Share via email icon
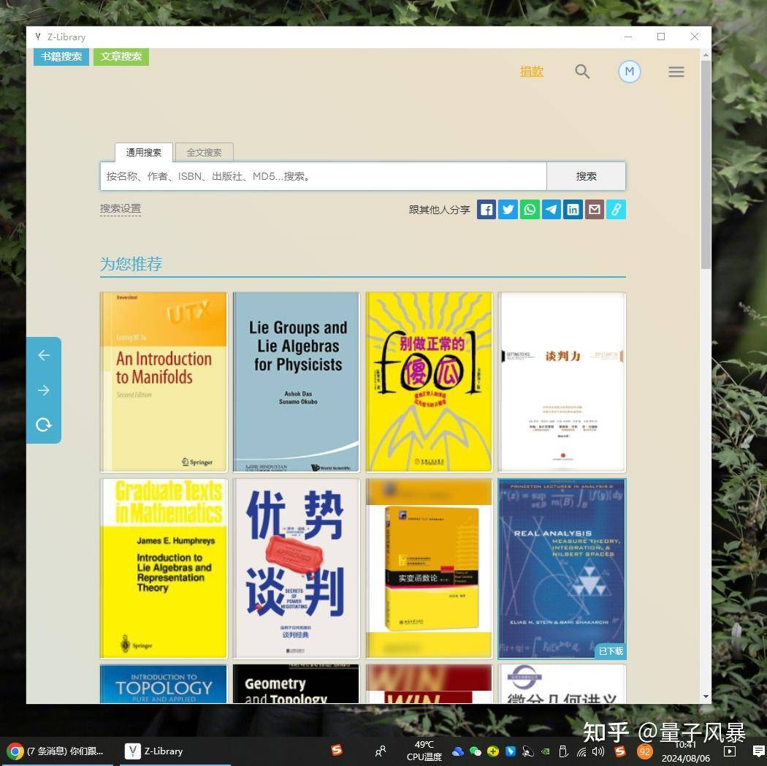767x766 pixels. tap(595, 210)
